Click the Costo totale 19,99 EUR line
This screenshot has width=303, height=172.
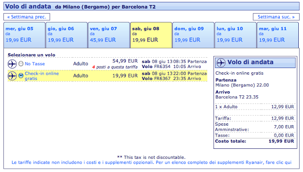[255, 141]
